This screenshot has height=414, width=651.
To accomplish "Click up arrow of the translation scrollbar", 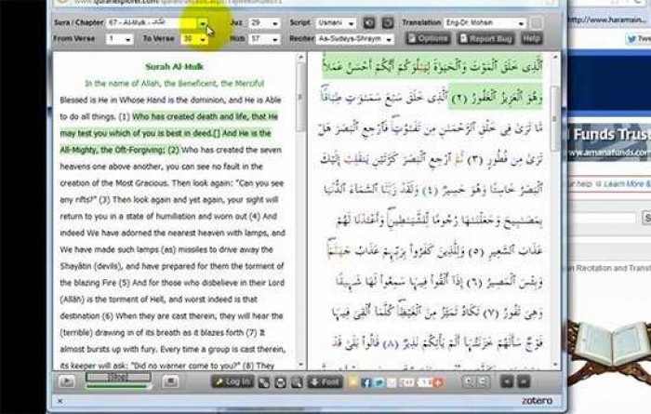I will coord(301,57).
